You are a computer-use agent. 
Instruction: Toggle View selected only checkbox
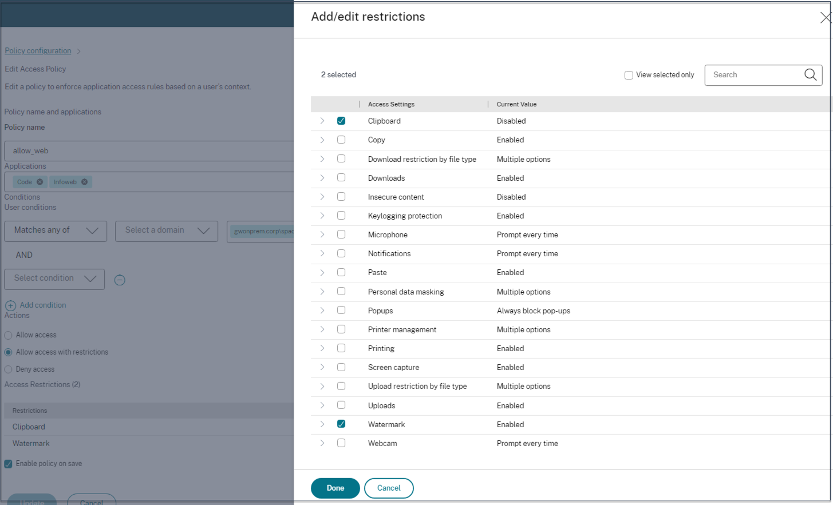pyautogui.click(x=629, y=75)
